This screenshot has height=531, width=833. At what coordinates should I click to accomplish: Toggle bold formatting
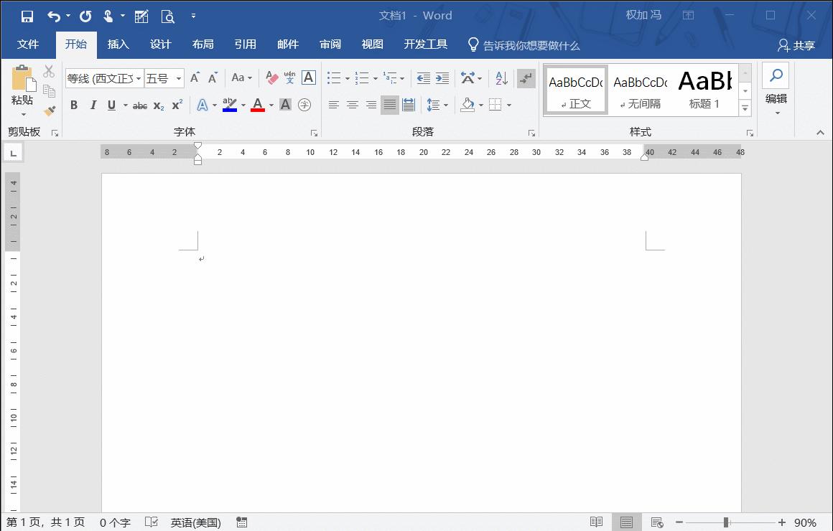(74, 105)
